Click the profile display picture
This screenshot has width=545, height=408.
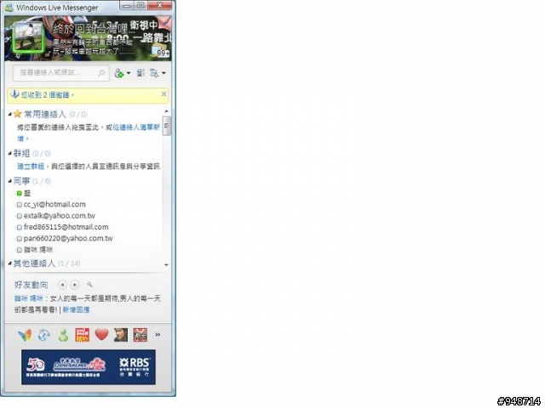pyautogui.click(x=28, y=38)
